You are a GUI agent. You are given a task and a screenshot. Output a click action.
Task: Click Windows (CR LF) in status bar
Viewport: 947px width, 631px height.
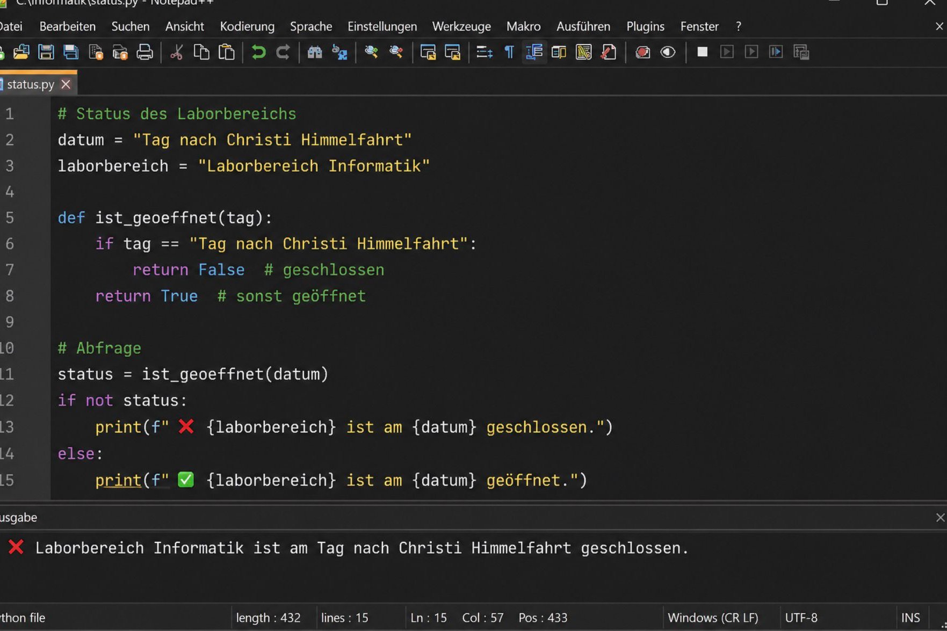(x=713, y=618)
